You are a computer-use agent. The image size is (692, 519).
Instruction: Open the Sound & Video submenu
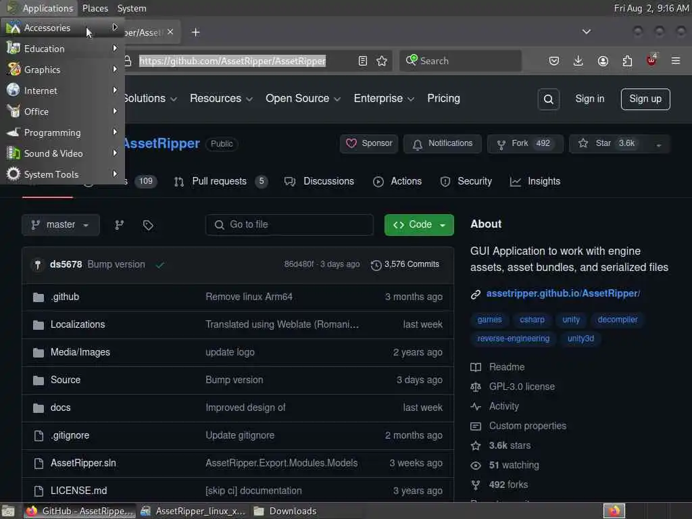click(62, 153)
